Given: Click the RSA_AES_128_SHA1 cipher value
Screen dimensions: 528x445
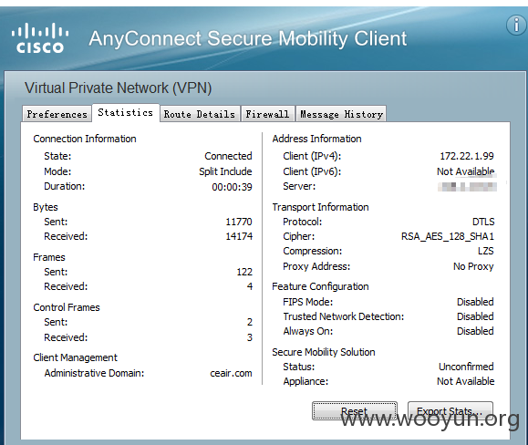Looking at the screenshot, I should coord(448,236).
